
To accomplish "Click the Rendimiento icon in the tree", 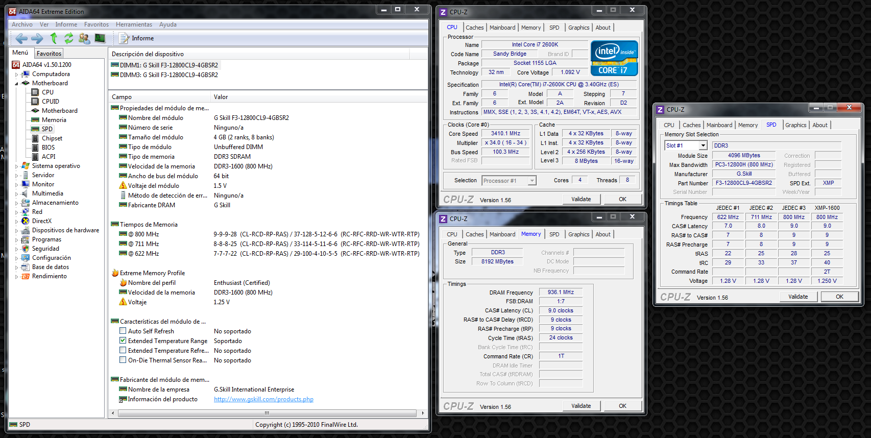I will (26, 276).
